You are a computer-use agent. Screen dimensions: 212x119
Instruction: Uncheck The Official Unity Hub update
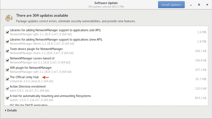(x=7, y=79)
